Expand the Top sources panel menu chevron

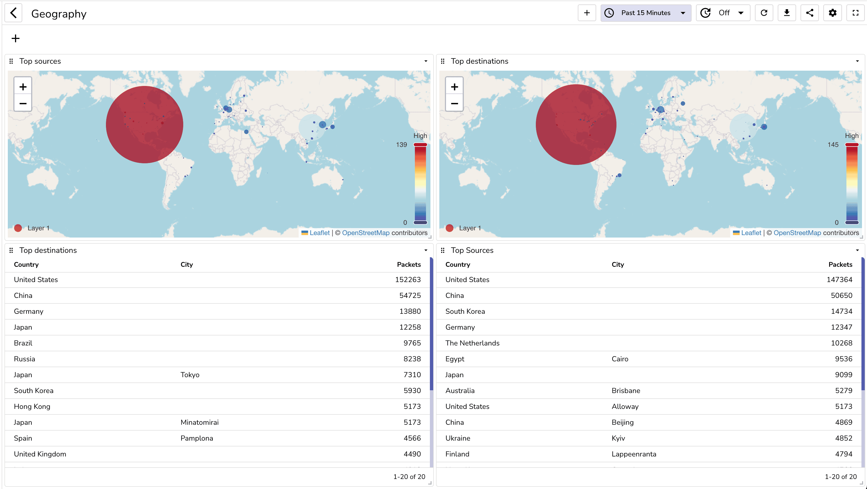pos(426,61)
